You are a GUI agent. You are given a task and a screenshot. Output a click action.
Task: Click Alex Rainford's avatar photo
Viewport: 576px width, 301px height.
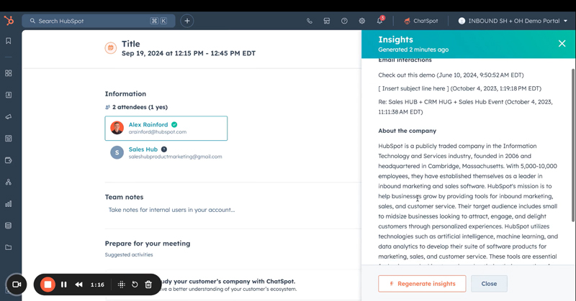[117, 128]
